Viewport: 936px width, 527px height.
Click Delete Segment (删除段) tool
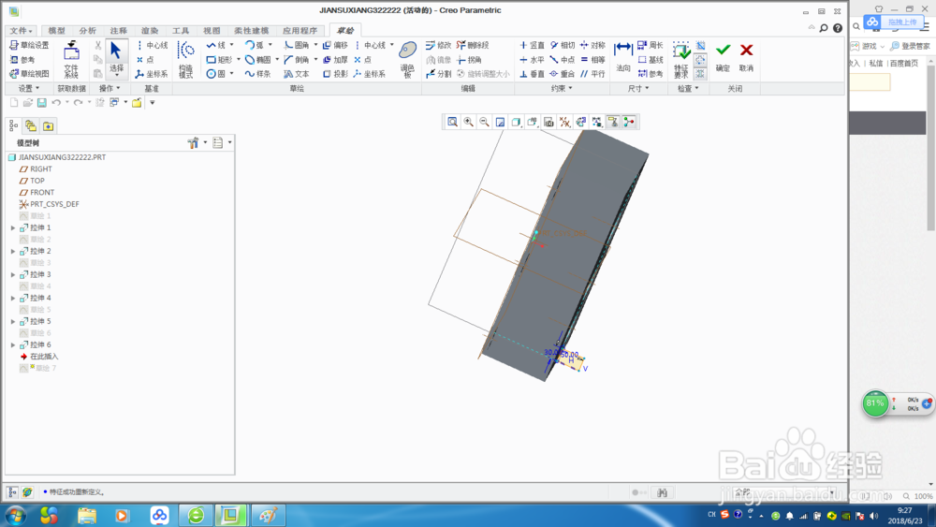pos(473,45)
